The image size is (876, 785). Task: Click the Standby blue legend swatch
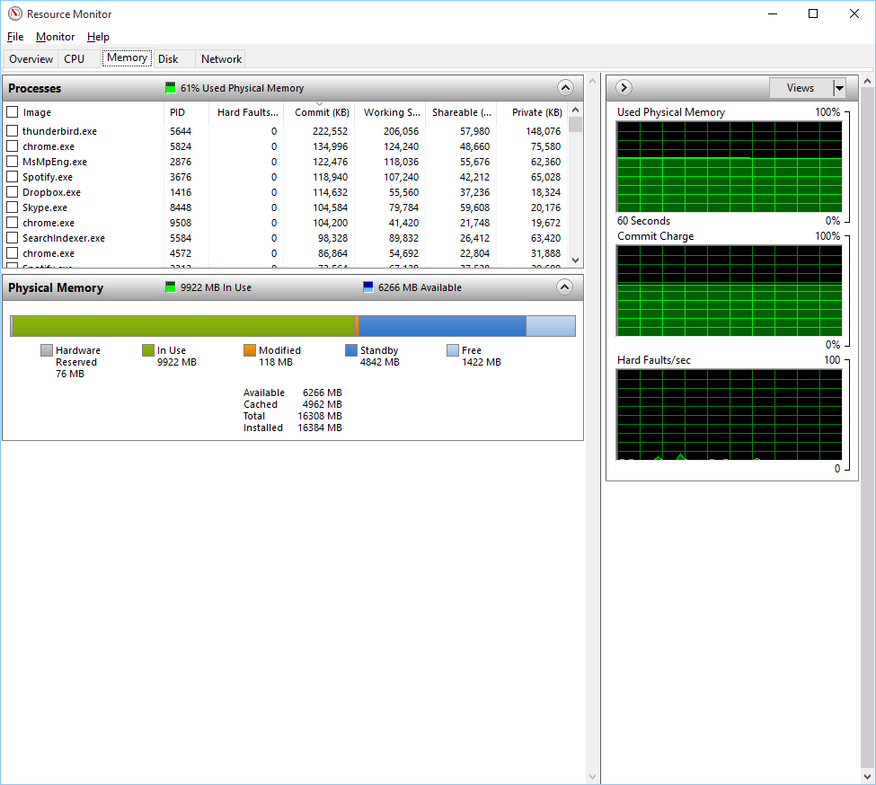point(350,350)
